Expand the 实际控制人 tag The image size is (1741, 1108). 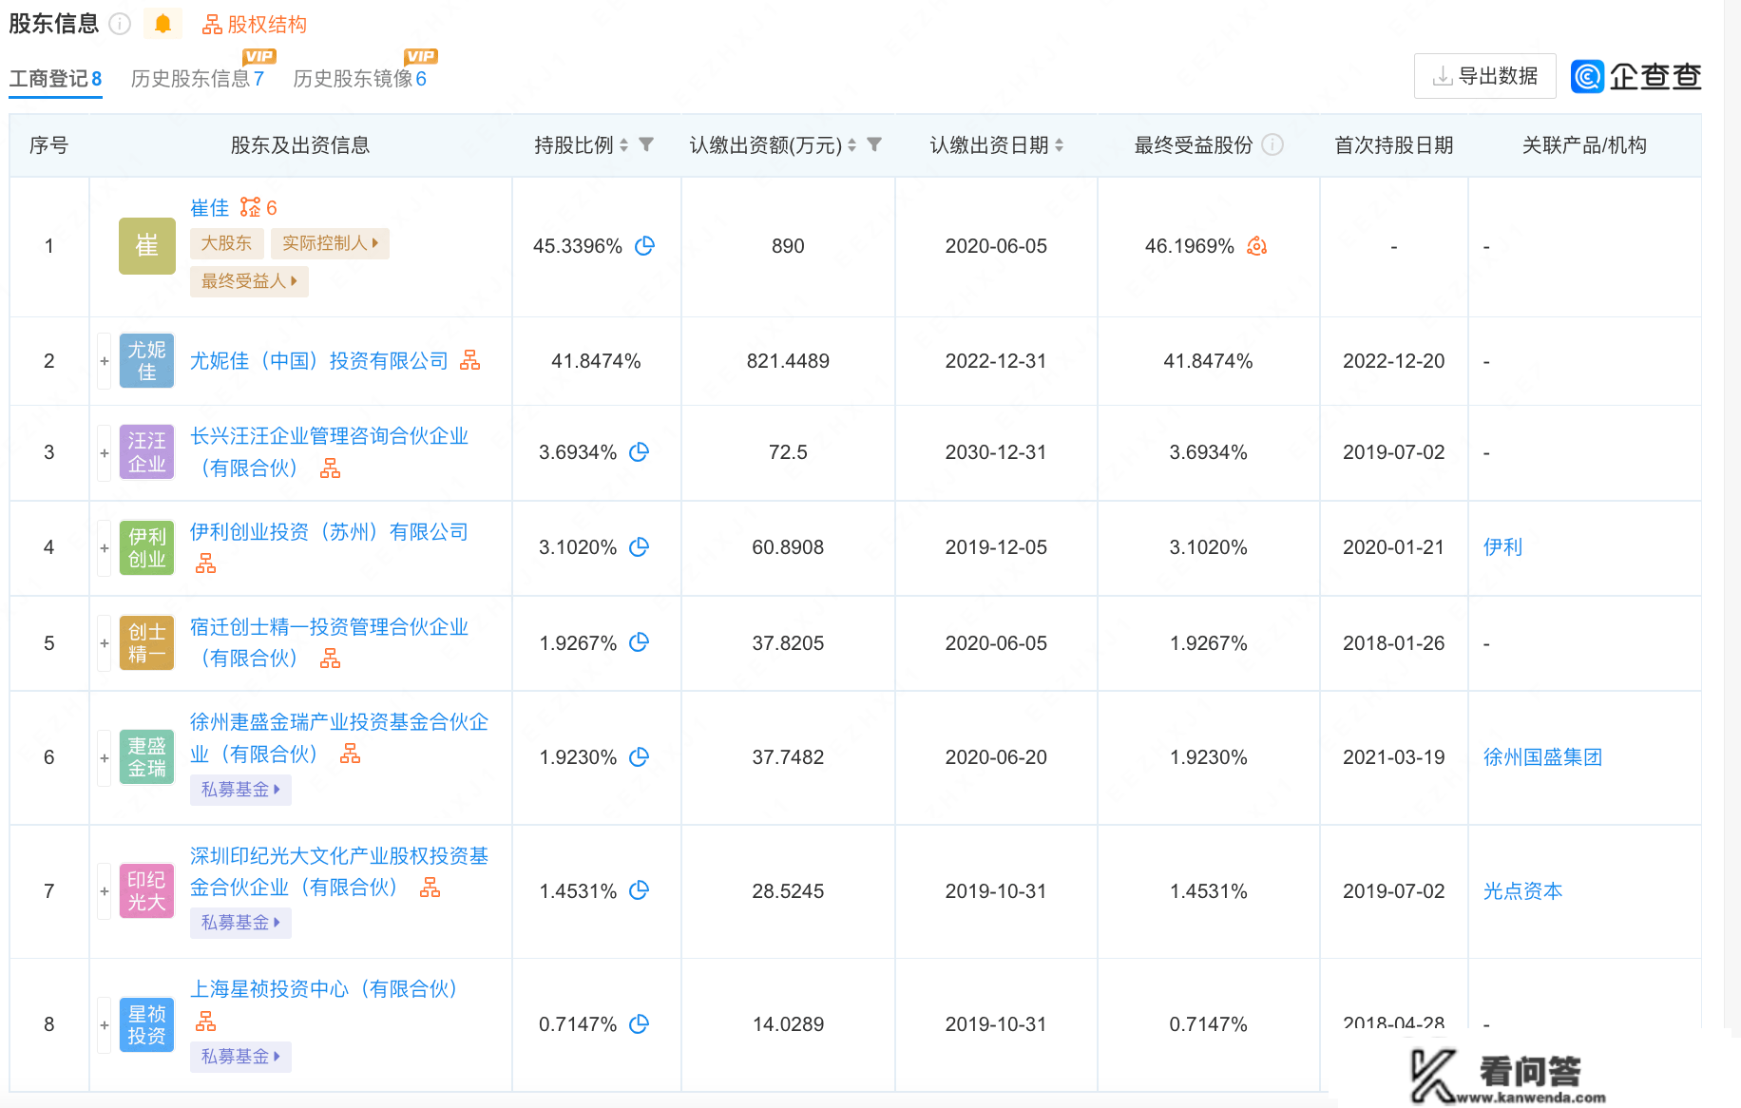330,243
